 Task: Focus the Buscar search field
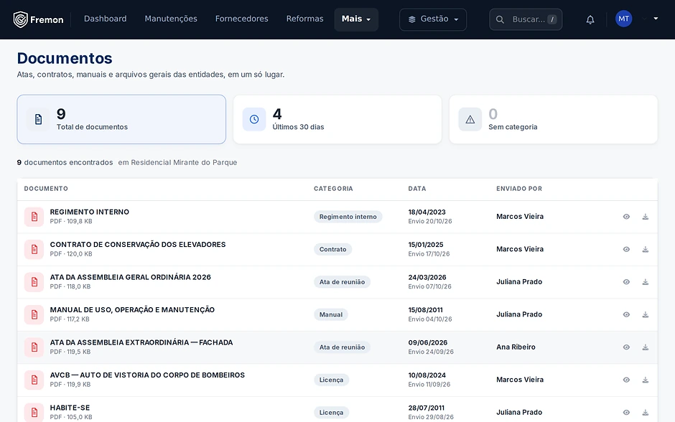click(x=526, y=19)
